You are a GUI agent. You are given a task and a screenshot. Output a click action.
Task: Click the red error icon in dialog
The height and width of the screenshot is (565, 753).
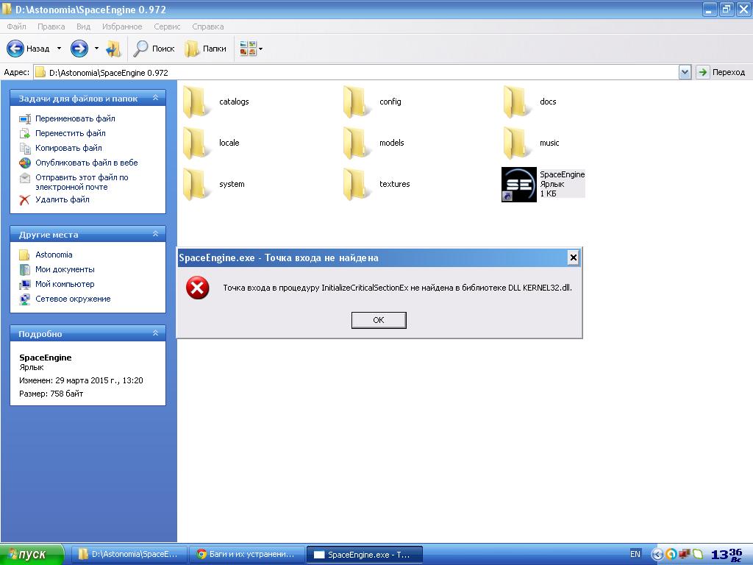(197, 288)
